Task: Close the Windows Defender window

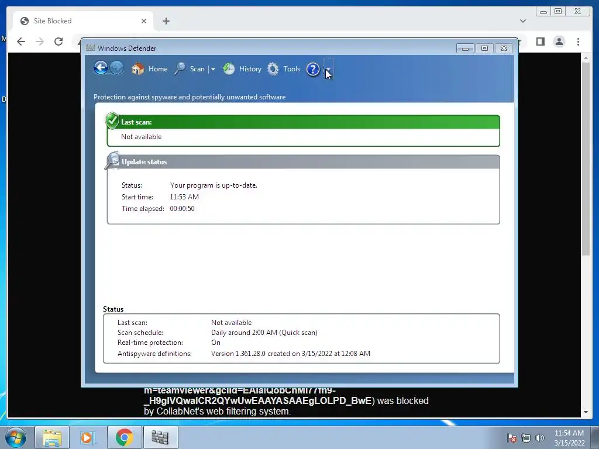Action: [504, 49]
